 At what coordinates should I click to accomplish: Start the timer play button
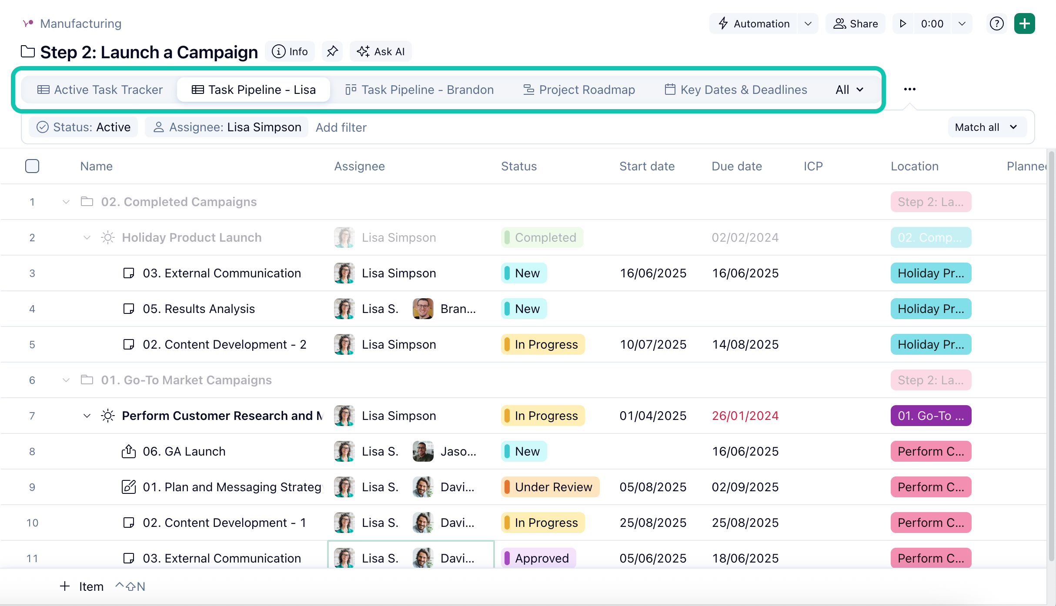pyautogui.click(x=903, y=23)
